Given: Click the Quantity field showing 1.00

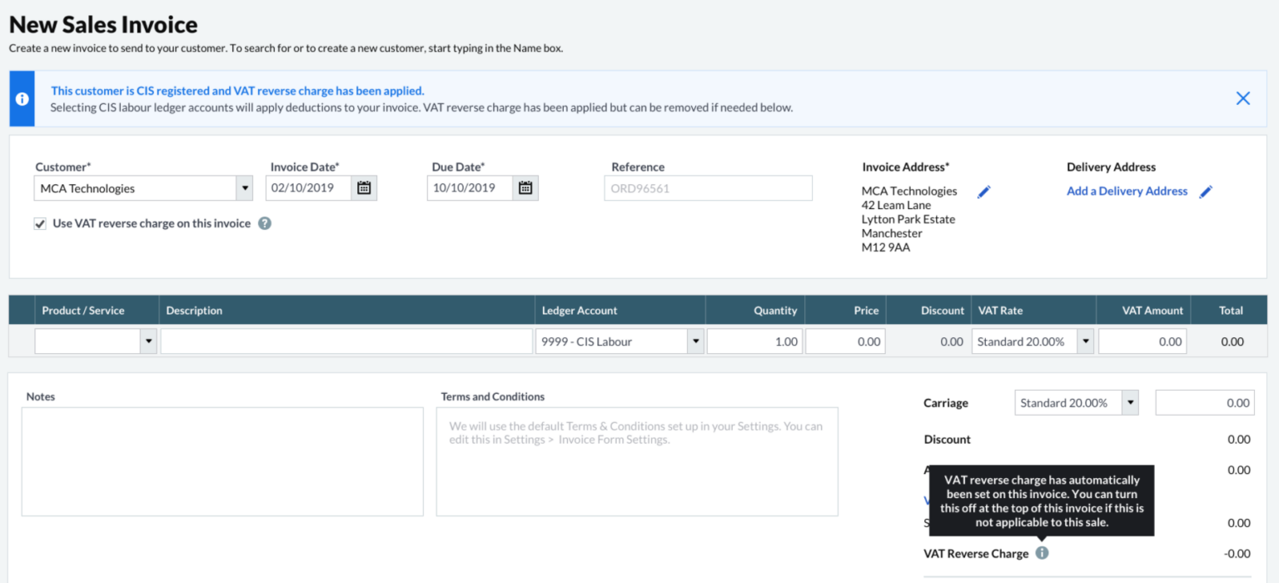Looking at the screenshot, I should pos(754,341).
